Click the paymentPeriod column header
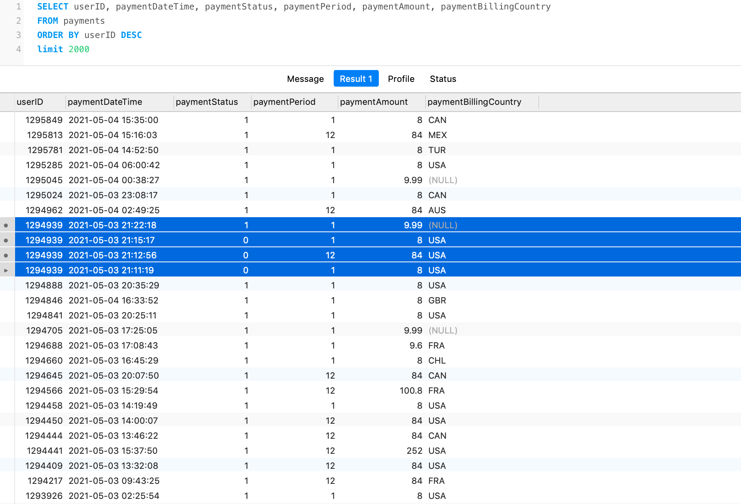The image size is (741, 504). click(294, 102)
